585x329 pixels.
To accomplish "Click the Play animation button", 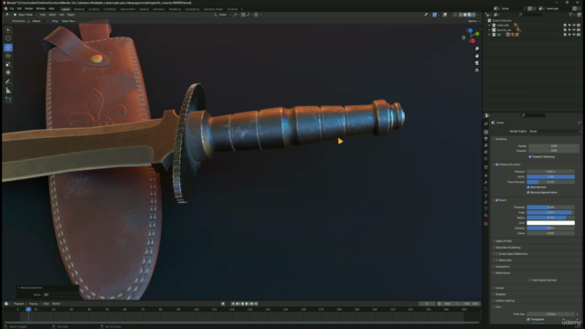I will click(247, 303).
